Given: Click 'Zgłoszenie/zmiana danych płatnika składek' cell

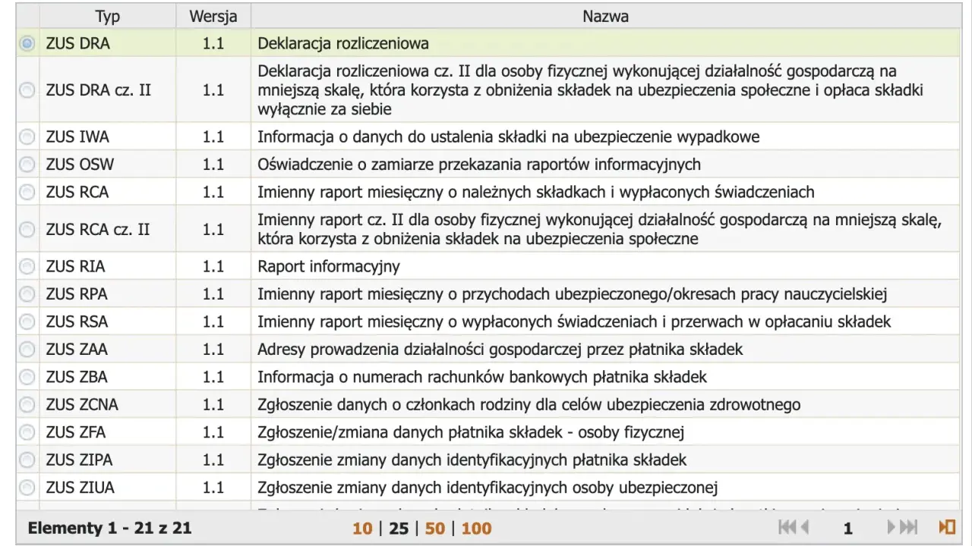Looking at the screenshot, I should [605, 432].
